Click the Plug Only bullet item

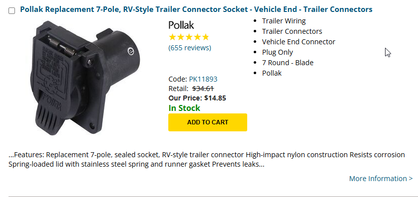click(277, 53)
